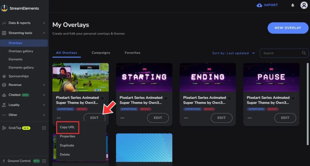
Task: Open more options on Ending overlay card
Action: pyautogui.click(x=186, y=118)
